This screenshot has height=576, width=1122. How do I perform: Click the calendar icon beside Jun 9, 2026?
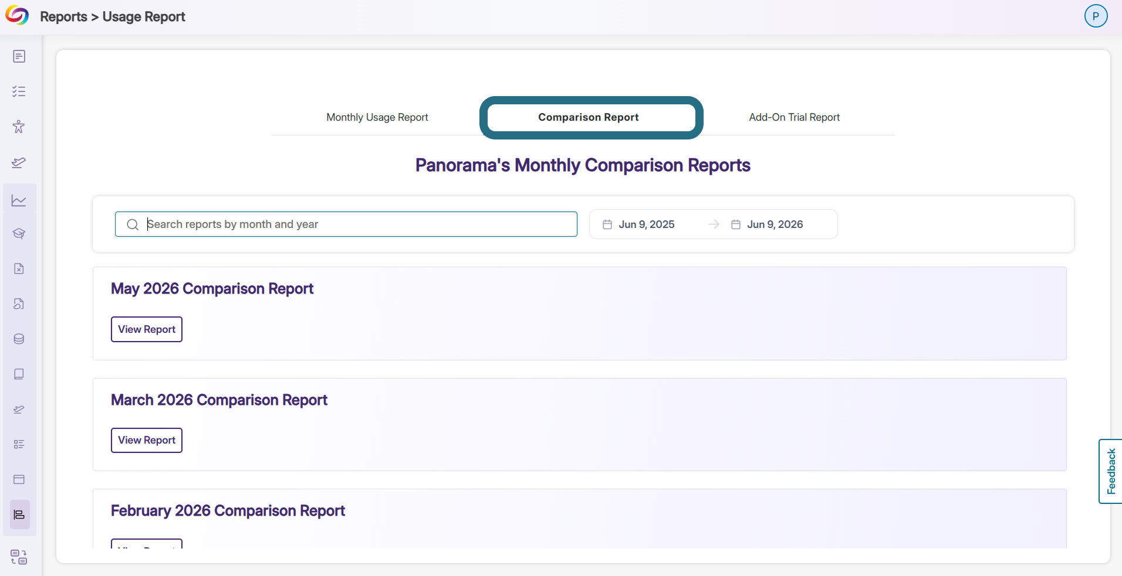click(736, 224)
